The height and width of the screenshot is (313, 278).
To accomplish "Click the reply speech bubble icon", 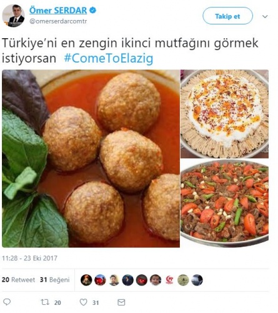I will coord(7,302).
